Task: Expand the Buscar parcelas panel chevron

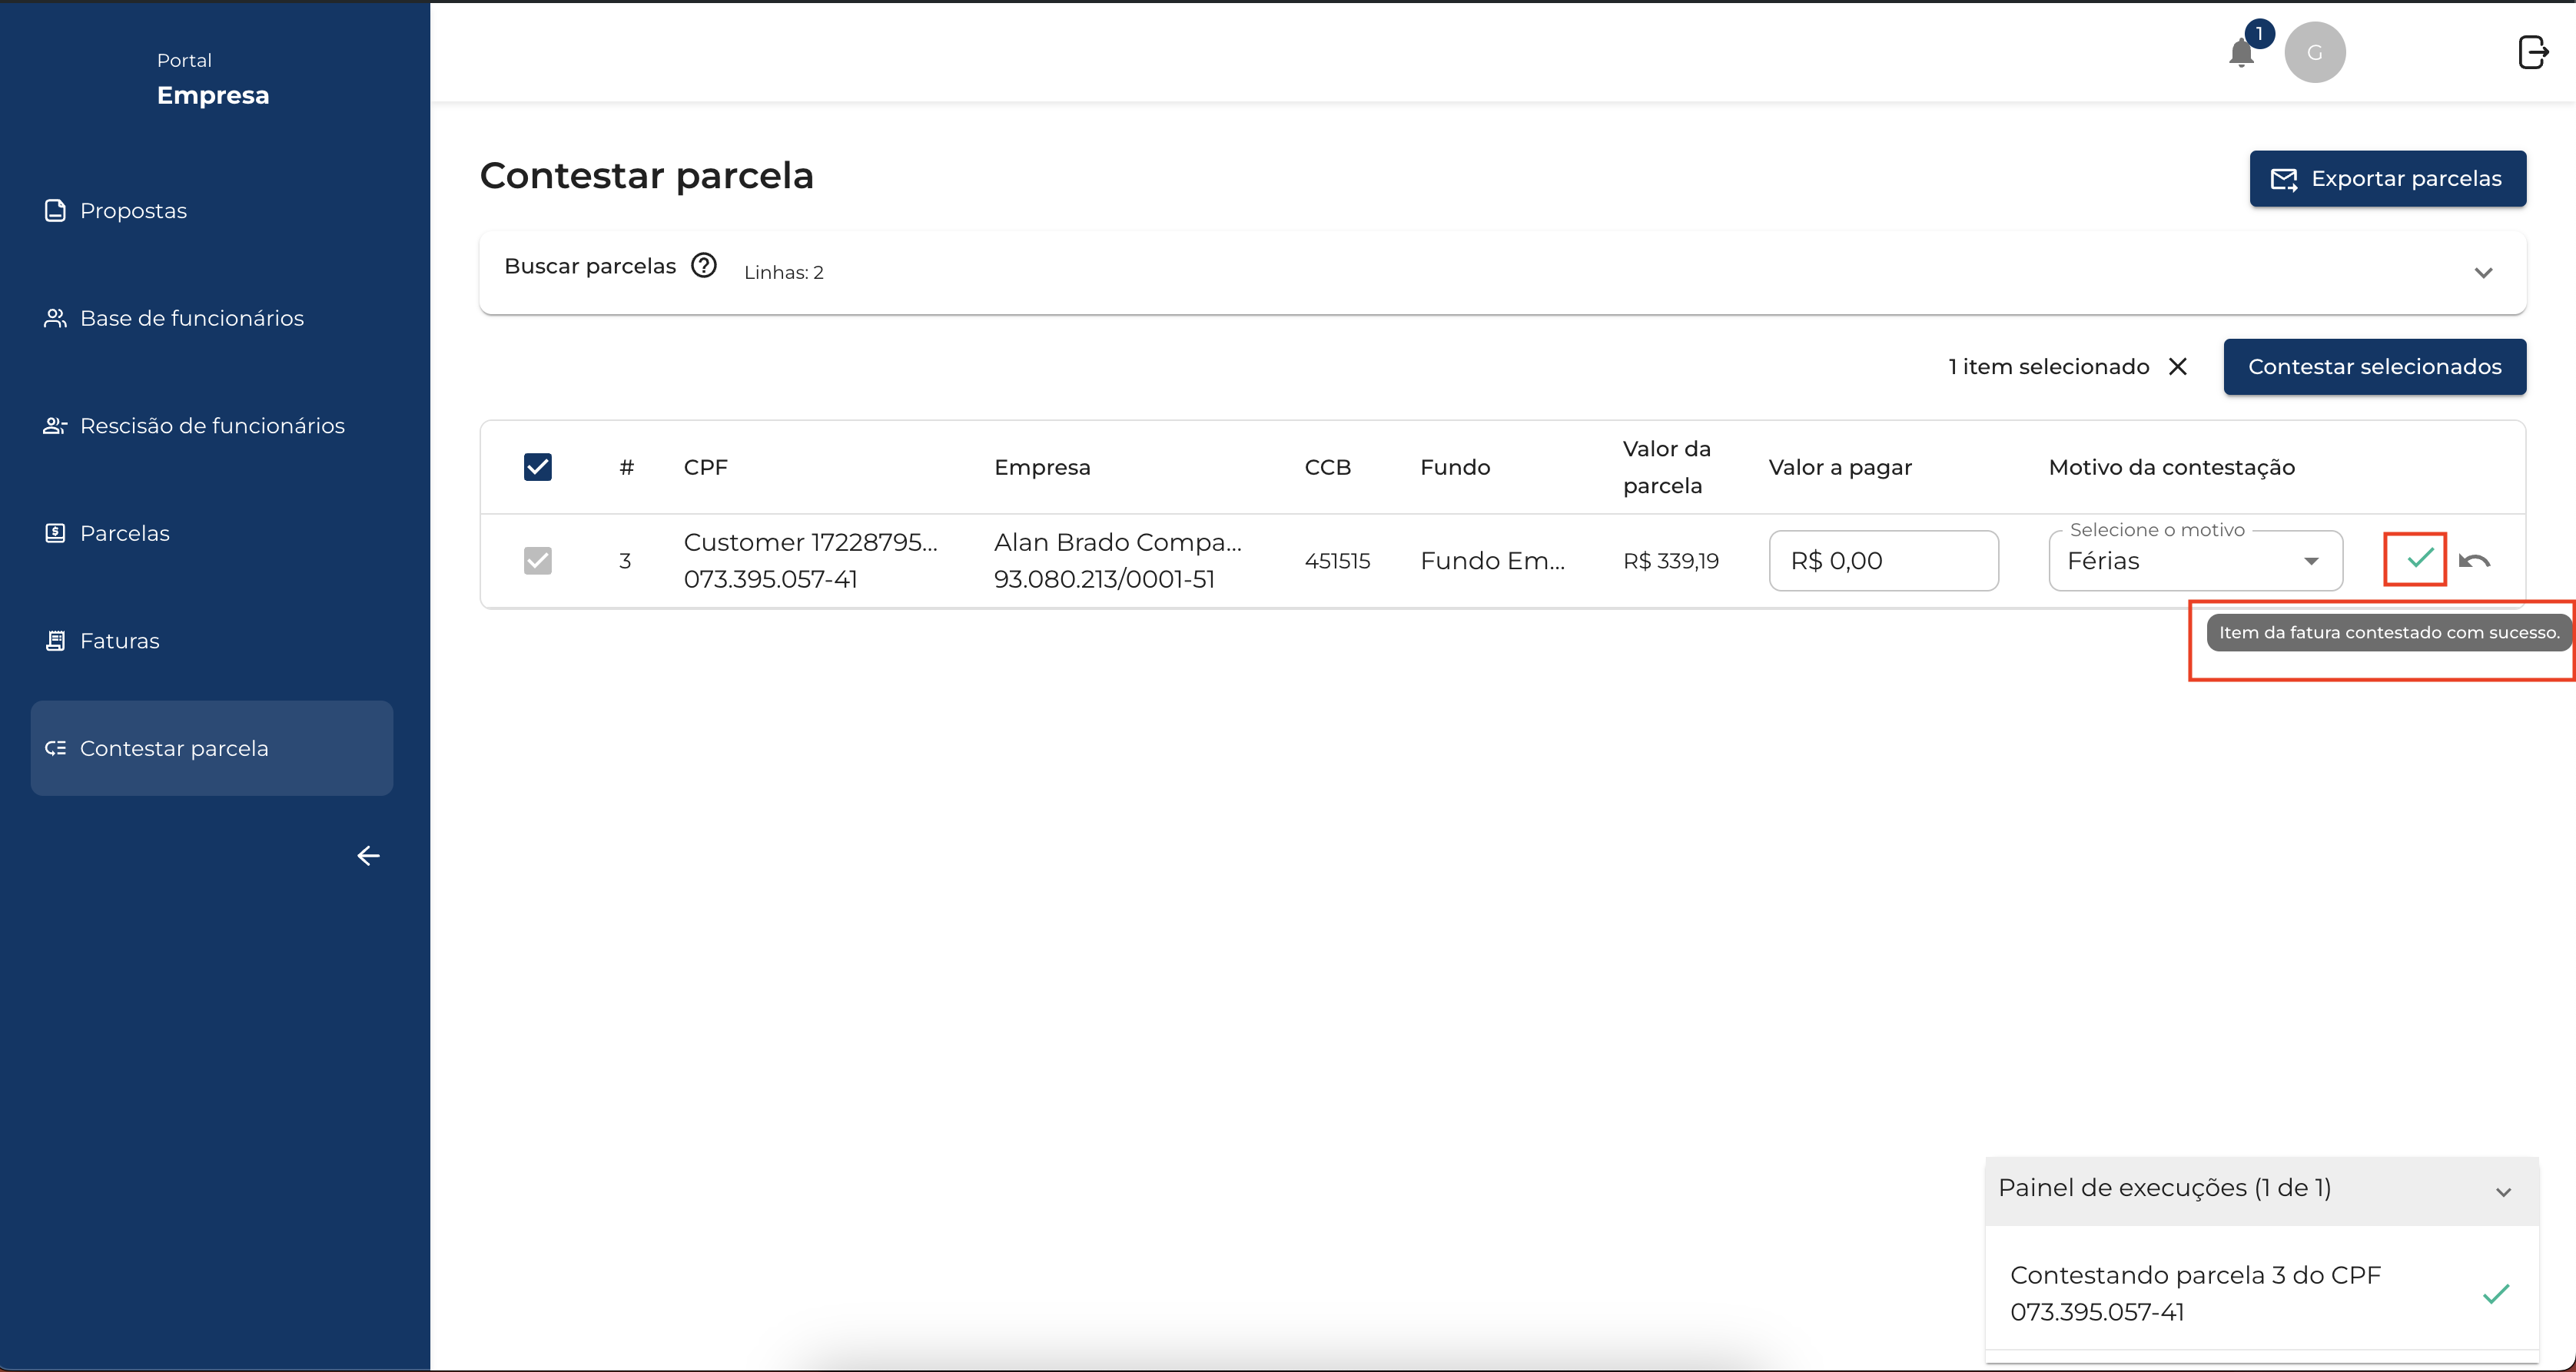Action: coord(2482,273)
